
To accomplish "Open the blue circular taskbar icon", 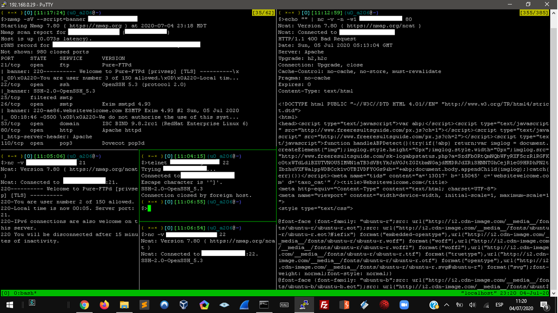I will 164,305.
